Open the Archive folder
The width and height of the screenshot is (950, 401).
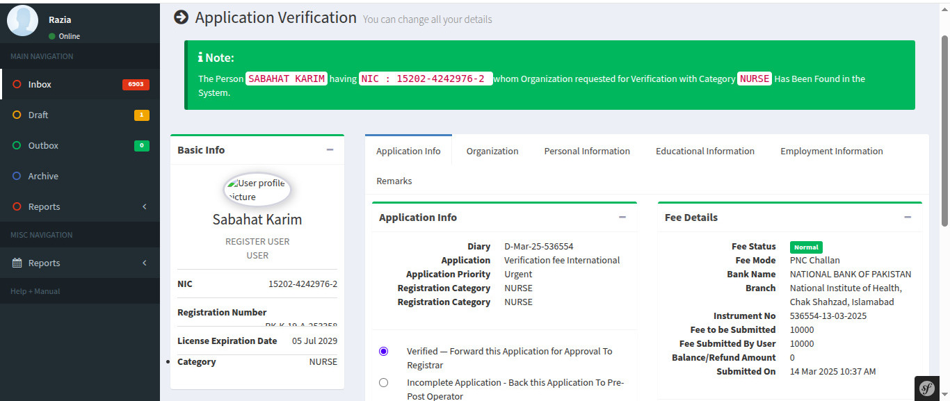tap(80, 176)
